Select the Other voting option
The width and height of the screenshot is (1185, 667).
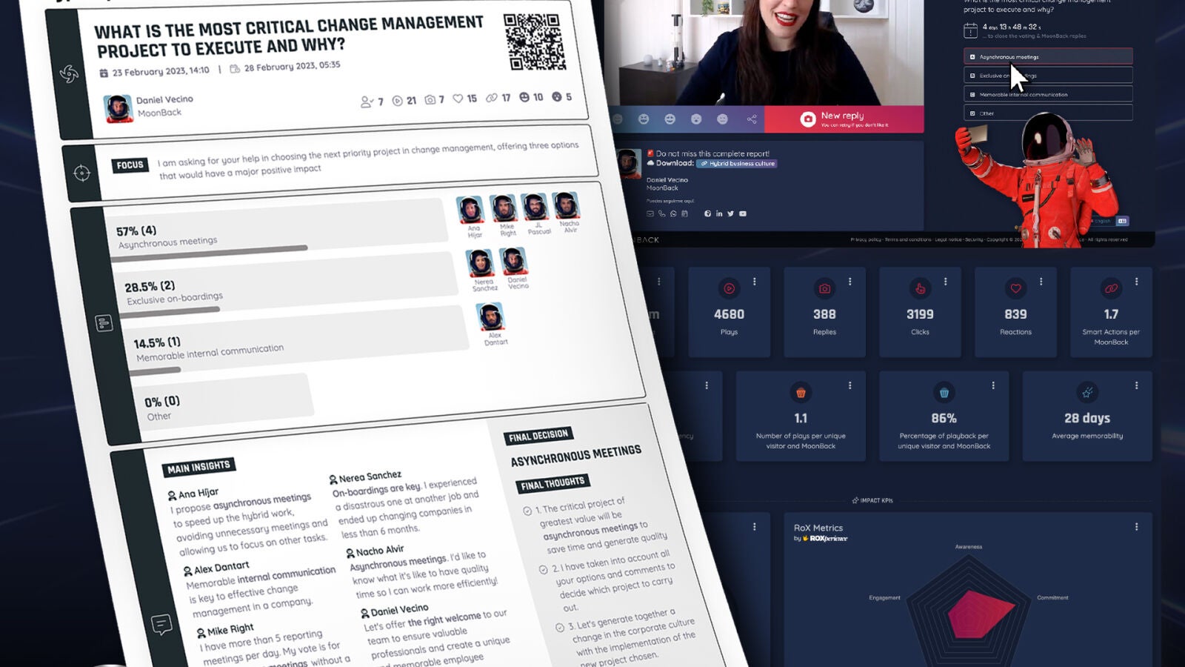coord(1047,113)
